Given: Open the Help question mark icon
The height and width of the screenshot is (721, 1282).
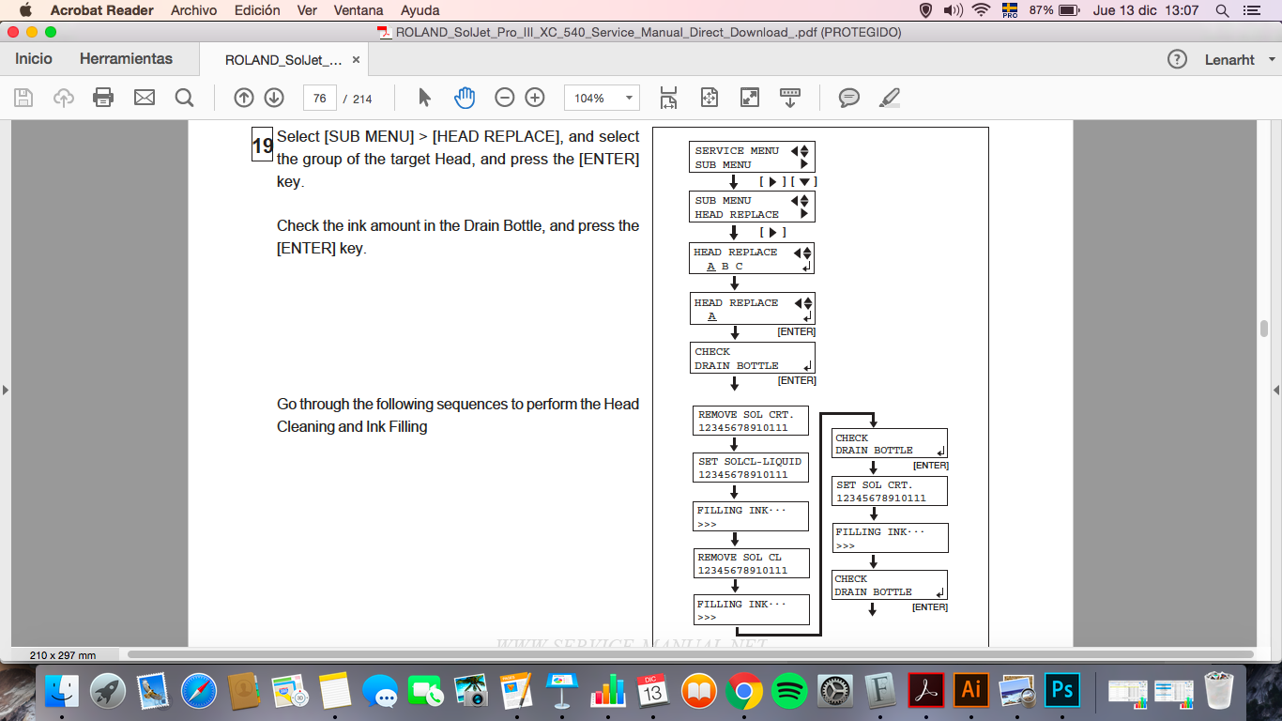Looking at the screenshot, I should pos(1177,59).
